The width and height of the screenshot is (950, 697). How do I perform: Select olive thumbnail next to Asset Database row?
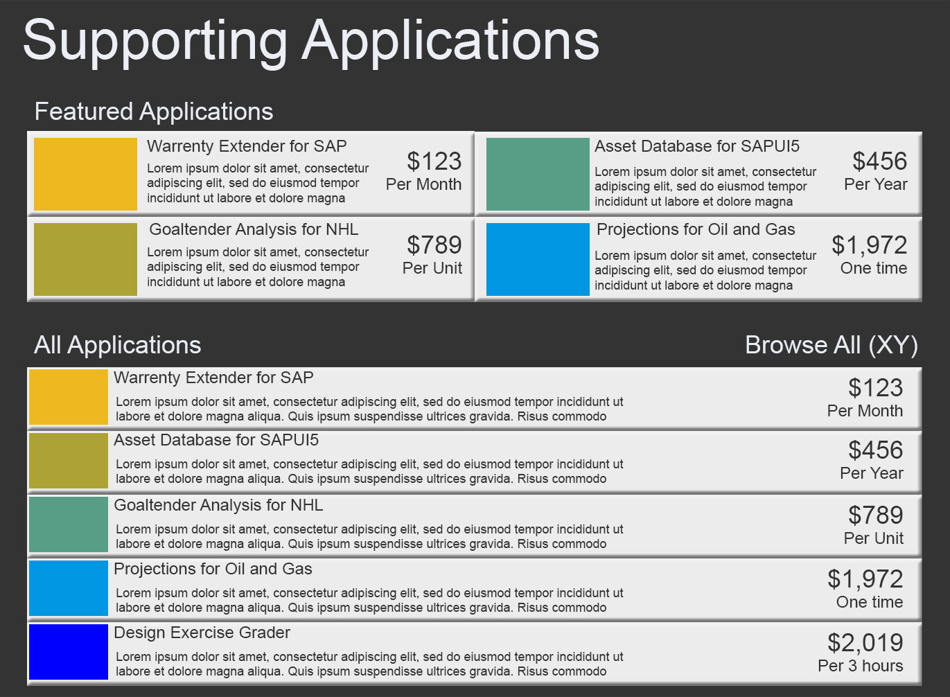pyautogui.click(x=69, y=461)
